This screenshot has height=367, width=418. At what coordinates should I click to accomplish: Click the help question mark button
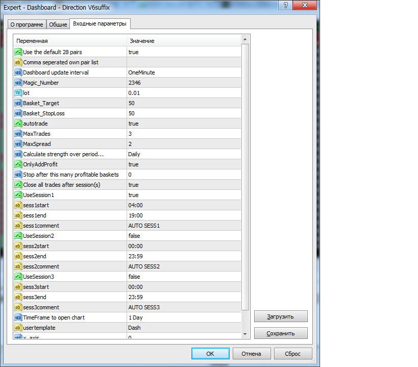pos(285,5)
